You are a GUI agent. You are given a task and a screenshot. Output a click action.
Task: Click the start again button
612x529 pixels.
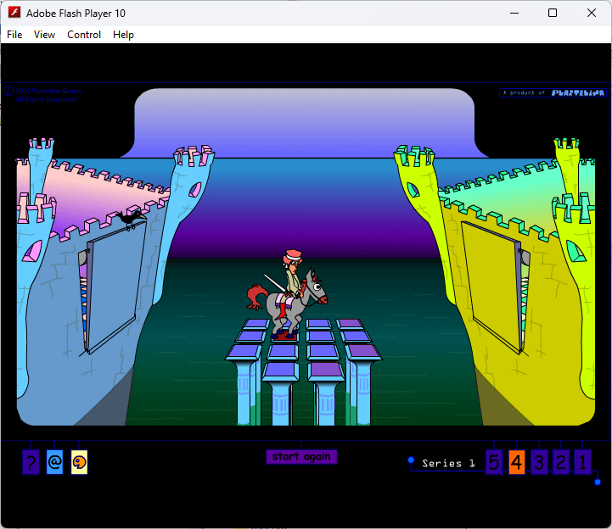tap(301, 457)
